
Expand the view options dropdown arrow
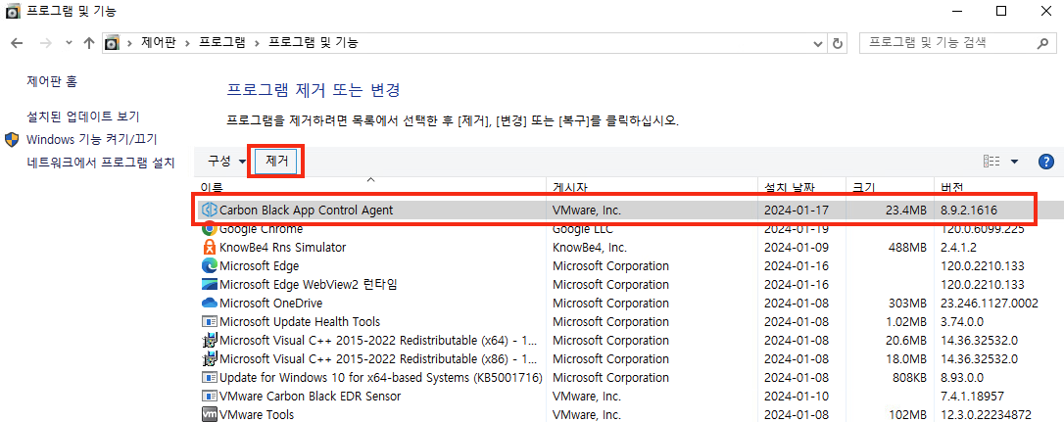tap(1014, 162)
